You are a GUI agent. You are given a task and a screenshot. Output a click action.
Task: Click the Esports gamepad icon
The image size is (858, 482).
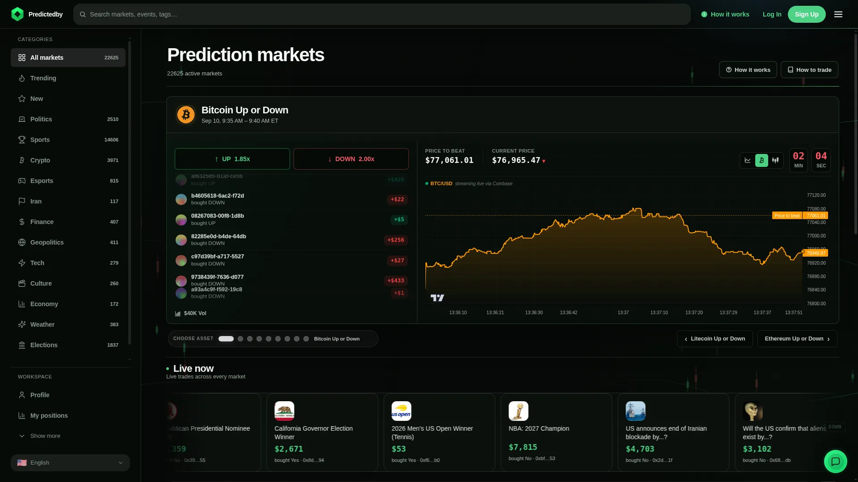[x=22, y=181]
